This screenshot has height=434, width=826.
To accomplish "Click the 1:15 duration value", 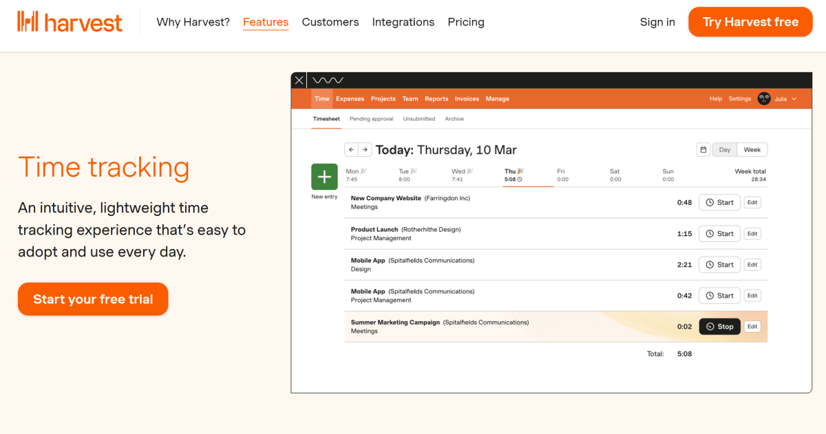I will tap(684, 234).
